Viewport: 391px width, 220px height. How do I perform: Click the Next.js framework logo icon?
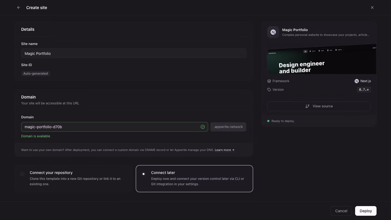tap(357, 81)
